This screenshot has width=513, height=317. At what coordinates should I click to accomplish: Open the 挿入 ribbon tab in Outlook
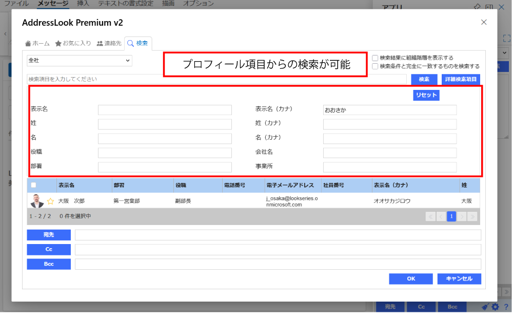pyautogui.click(x=83, y=4)
